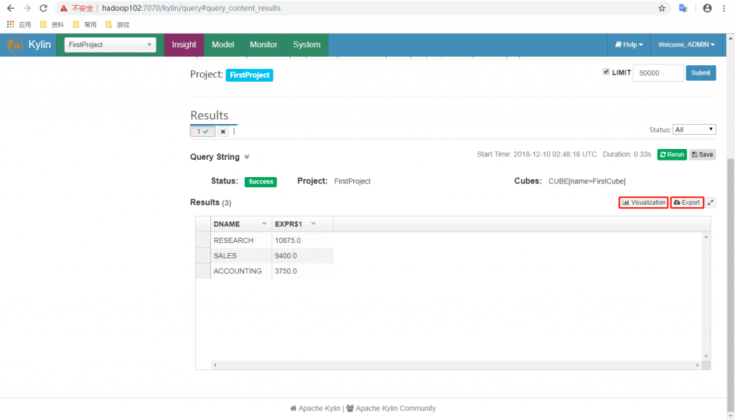Click the LIMIT value input field

click(x=658, y=73)
